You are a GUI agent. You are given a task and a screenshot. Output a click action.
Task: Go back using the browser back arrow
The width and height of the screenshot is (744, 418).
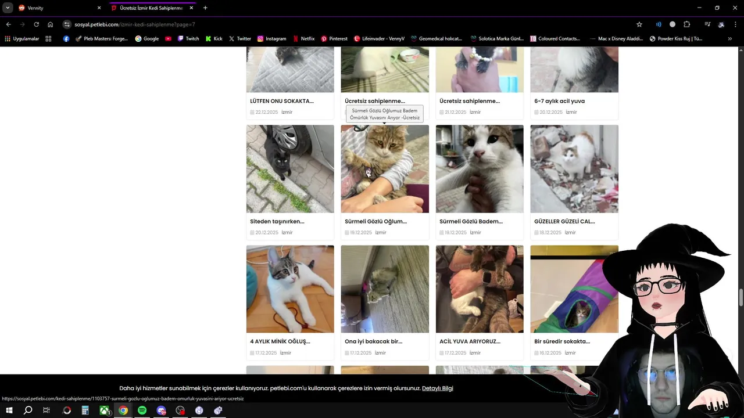click(x=8, y=24)
